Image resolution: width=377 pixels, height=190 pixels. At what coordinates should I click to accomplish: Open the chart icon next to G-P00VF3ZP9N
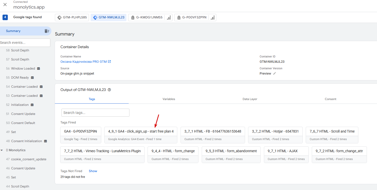(x=213, y=17)
